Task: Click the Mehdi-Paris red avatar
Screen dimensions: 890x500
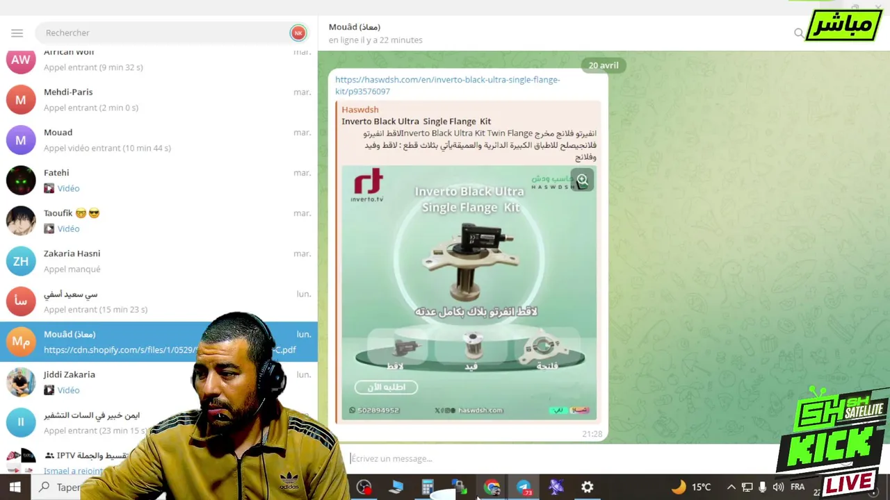Action: click(x=21, y=99)
